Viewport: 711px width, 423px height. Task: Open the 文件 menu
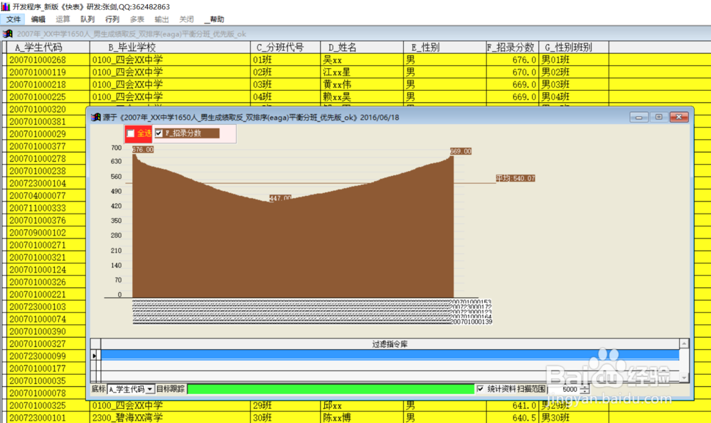pos(13,19)
